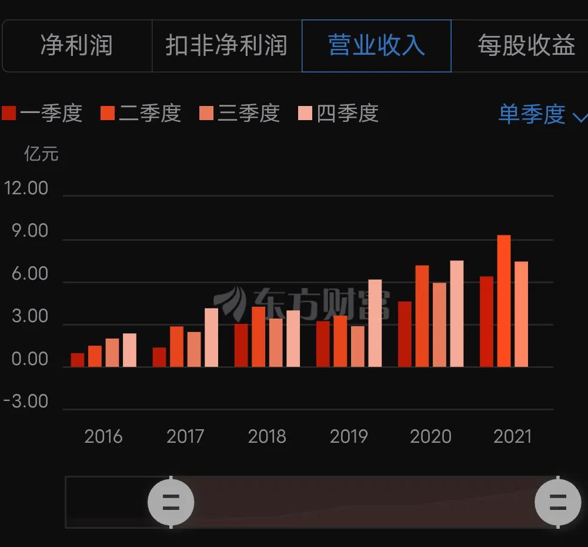Click the left range slider handle
The image size is (588, 547).
171,502
